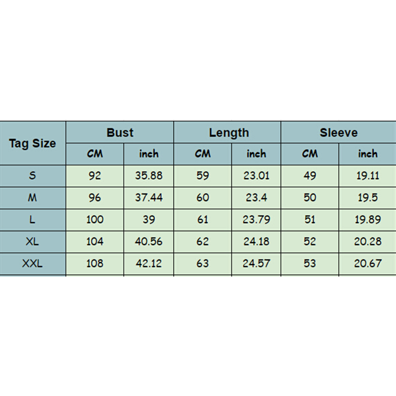Click the M size row label
The image size is (396, 396).
[32, 198]
